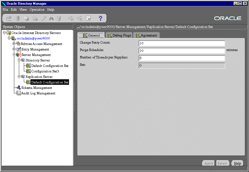
Task: Click the Audit Log Management chart icon
Action: (18, 93)
